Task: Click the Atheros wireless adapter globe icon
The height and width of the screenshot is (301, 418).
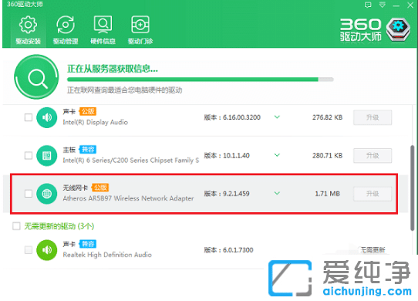Action: (x=46, y=194)
